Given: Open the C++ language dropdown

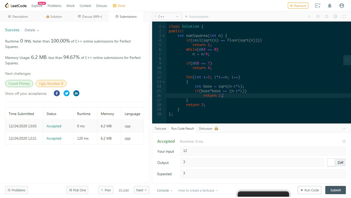Looking at the screenshot, I should tap(167, 16).
